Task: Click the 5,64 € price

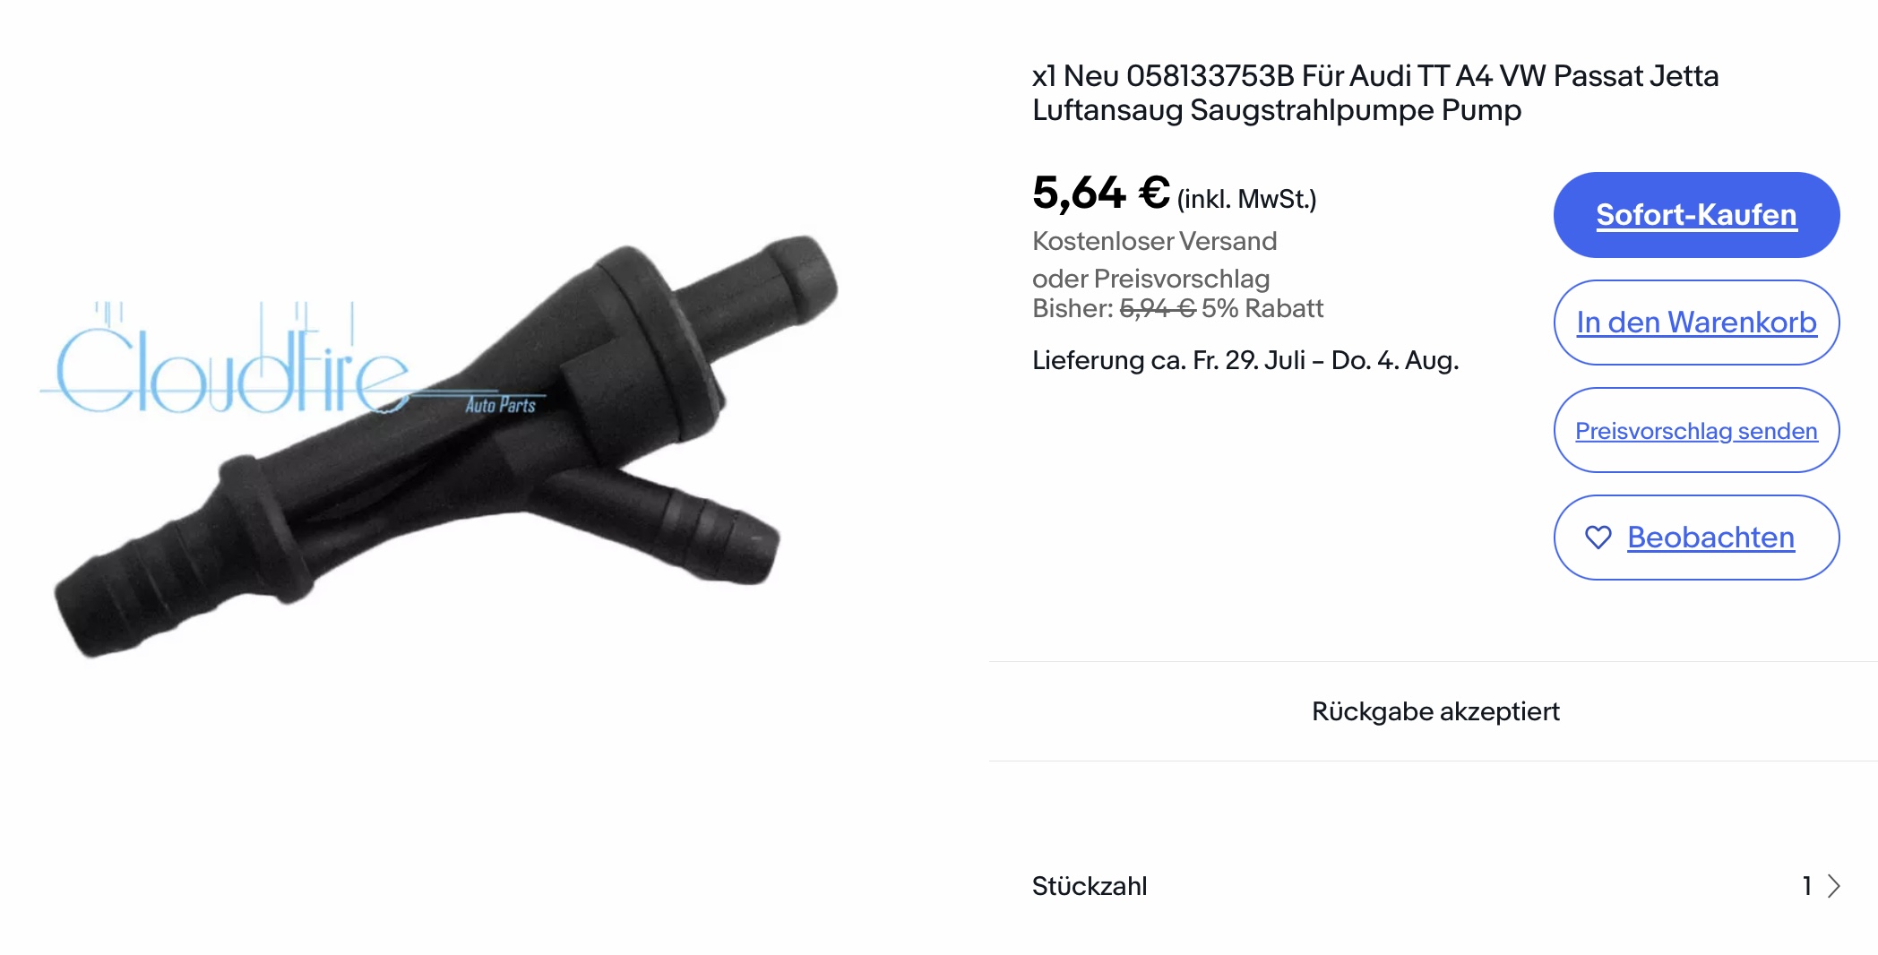Action: (x=1101, y=193)
